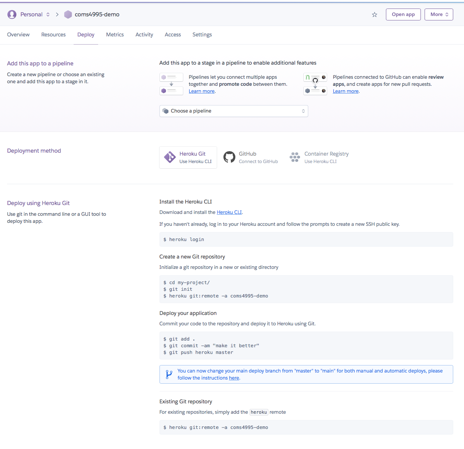The image size is (464, 449).
Task: Click the 'Deployment method' heading
Action: point(34,151)
